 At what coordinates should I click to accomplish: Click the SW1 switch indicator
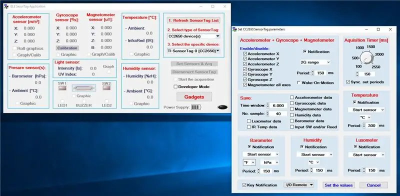[x=62, y=88]
